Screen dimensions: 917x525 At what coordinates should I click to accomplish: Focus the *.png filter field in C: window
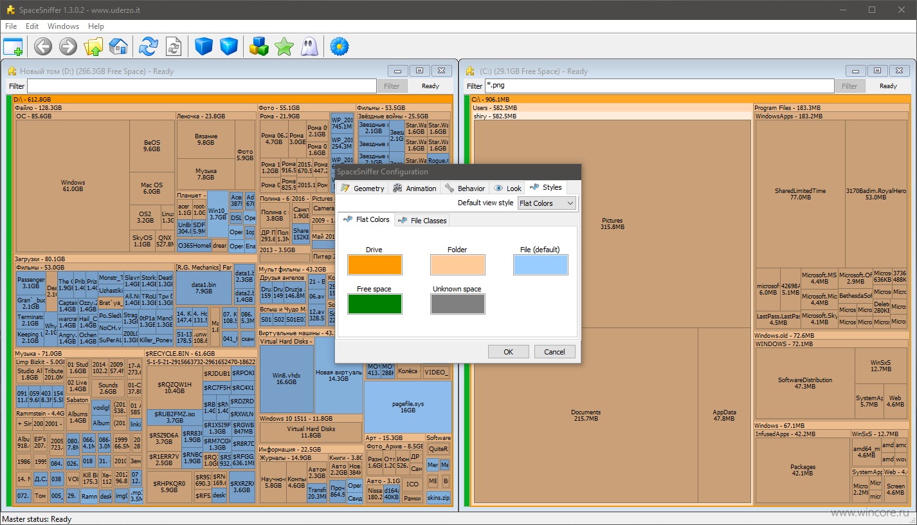[659, 86]
